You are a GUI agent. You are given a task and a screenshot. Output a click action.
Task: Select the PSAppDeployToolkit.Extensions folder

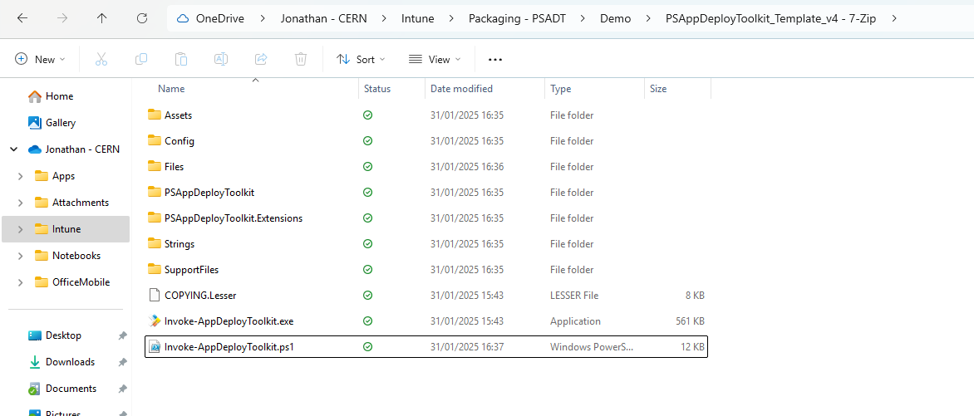(233, 218)
